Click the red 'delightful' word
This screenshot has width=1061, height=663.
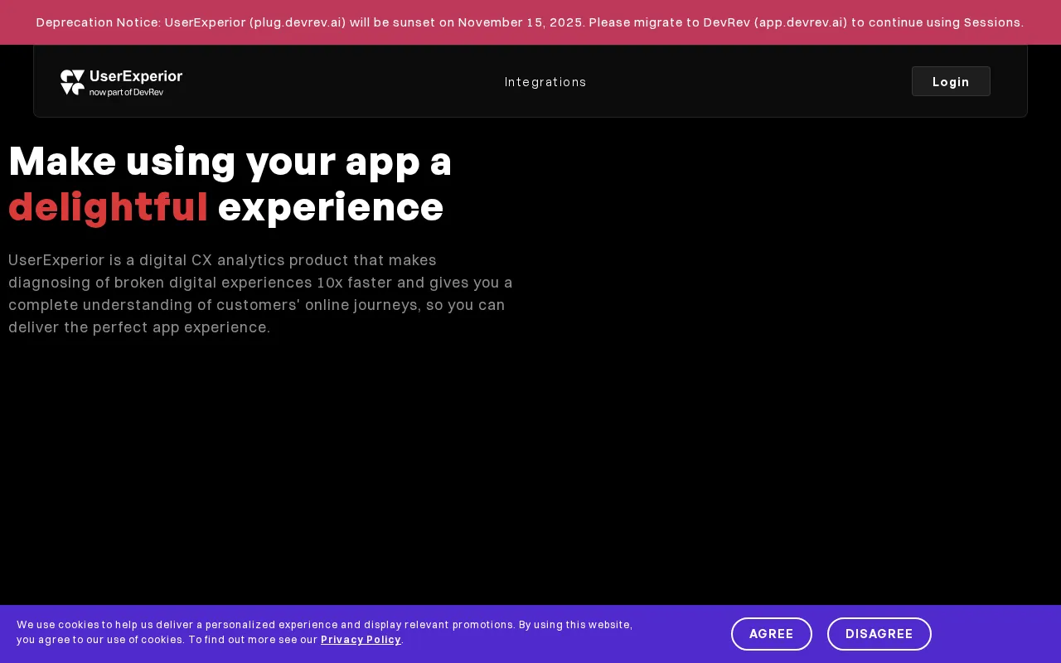(x=109, y=207)
